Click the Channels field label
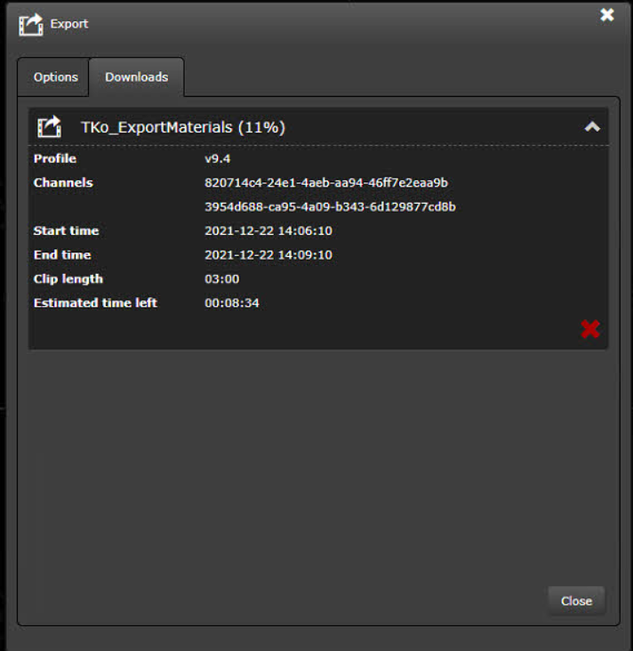The height and width of the screenshot is (651, 633). pyautogui.click(x=63, y=183)
